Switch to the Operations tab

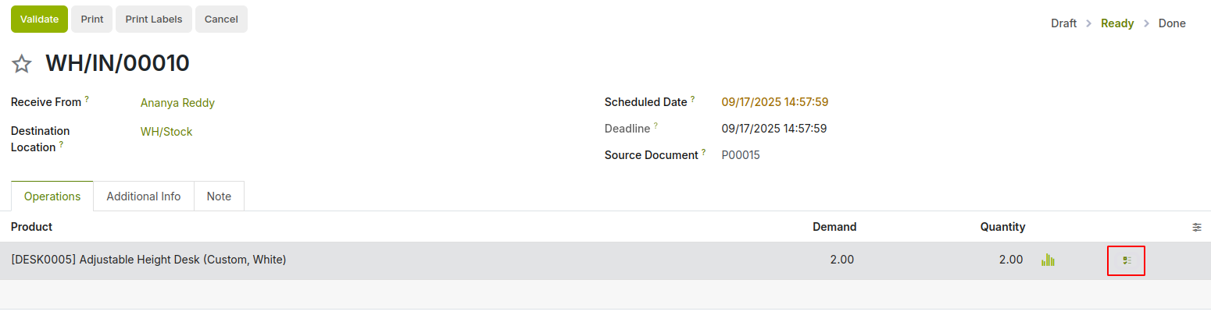coord(52,196)
